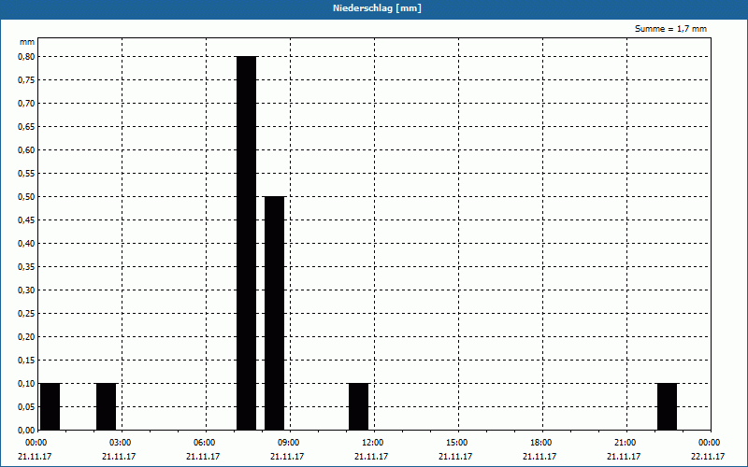Click the 0,50 mm bar before 09:00
Screen dimensions: 748x467
275,313
